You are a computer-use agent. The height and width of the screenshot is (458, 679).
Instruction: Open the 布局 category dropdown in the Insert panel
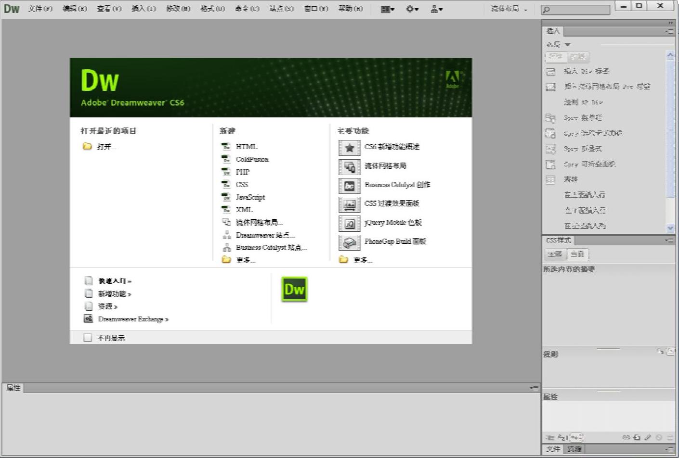point(558,44)
